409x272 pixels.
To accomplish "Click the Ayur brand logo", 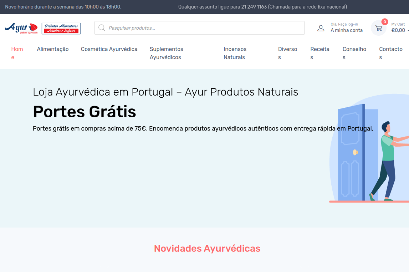I will point(21,28).
